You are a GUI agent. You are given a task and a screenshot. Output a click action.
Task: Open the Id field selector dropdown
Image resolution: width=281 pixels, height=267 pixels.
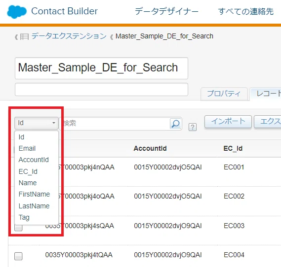point(37,123)
